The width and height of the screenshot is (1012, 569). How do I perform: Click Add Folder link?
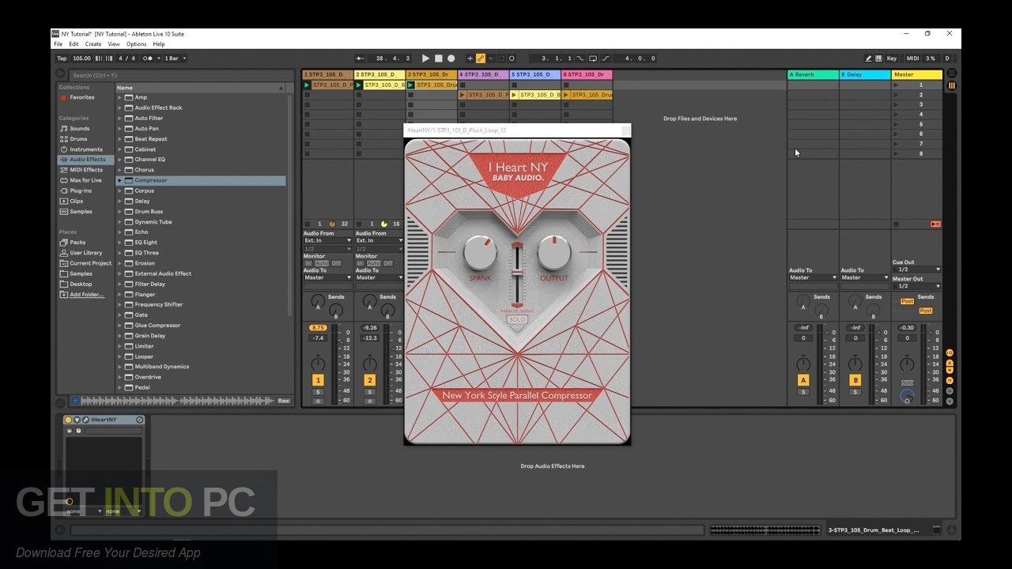click(x=86, y=295)
